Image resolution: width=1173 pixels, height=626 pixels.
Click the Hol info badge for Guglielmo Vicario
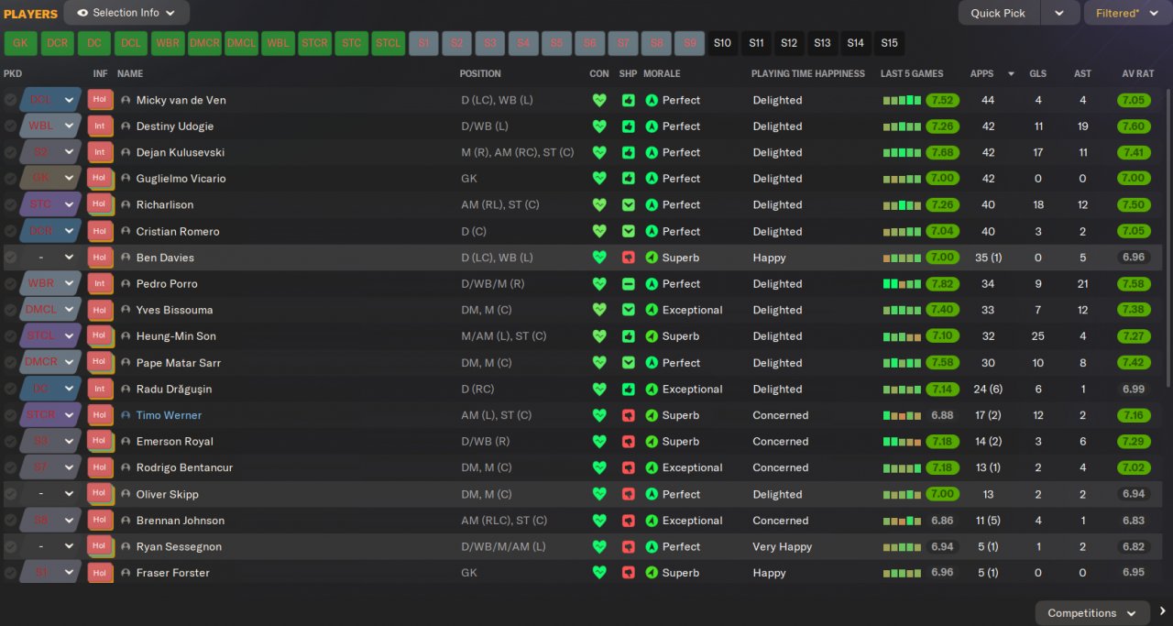[100, 178]
